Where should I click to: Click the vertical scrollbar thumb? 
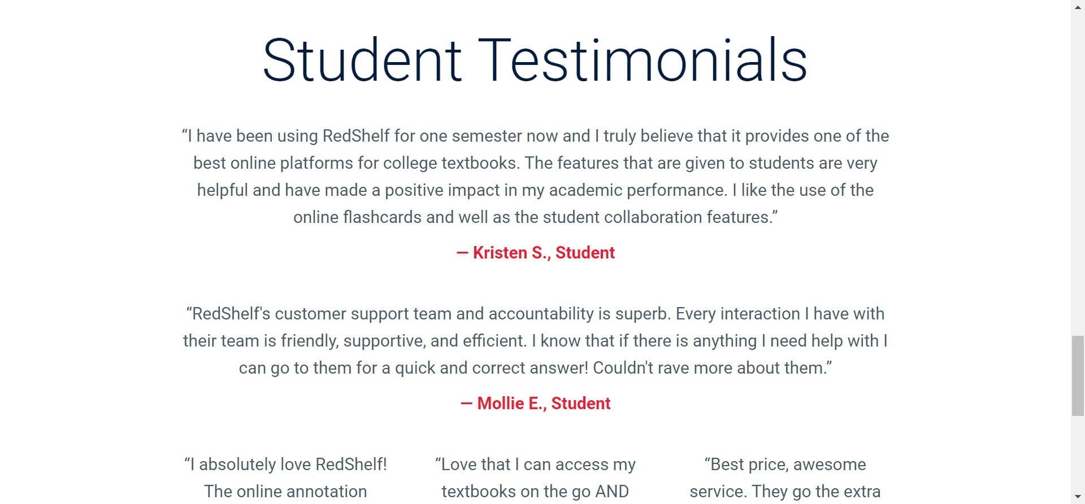[1078, 375]
